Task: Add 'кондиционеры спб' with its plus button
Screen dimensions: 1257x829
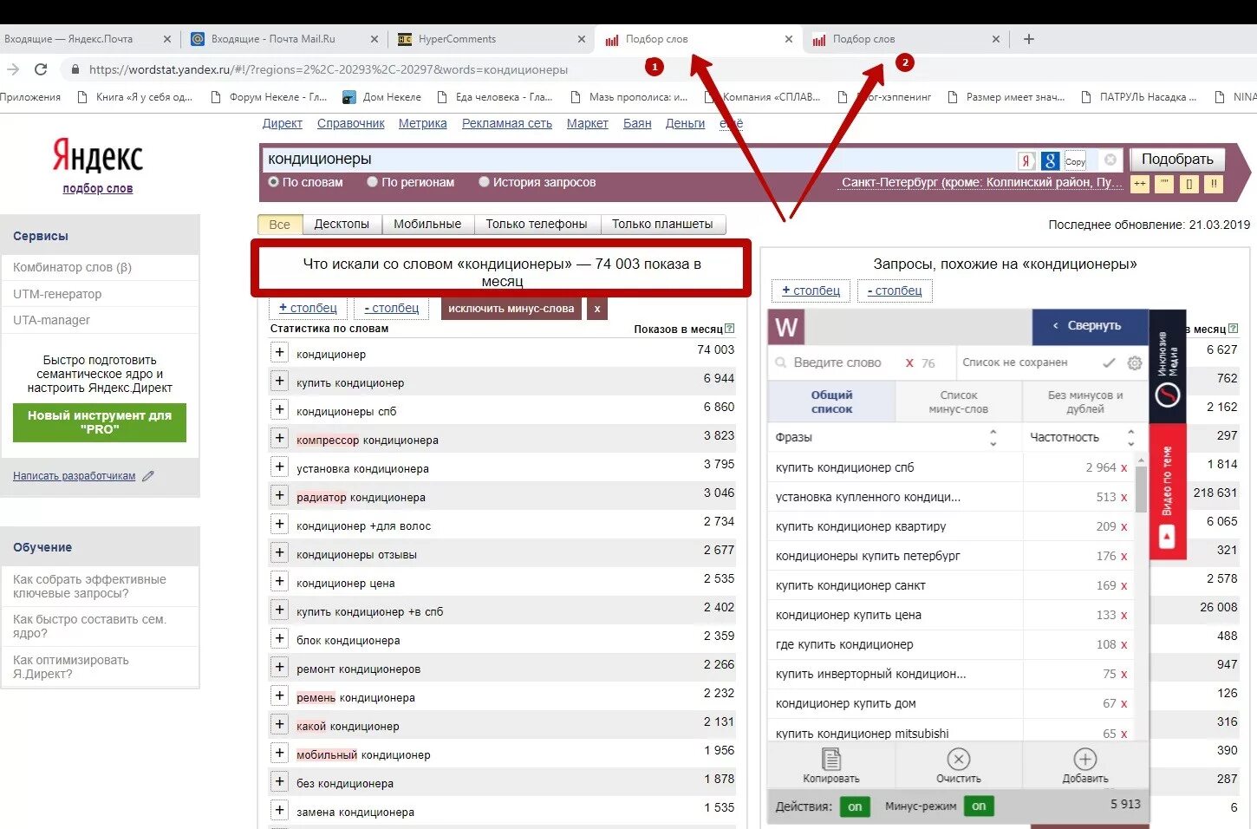Action: click(x=279, y=409)
